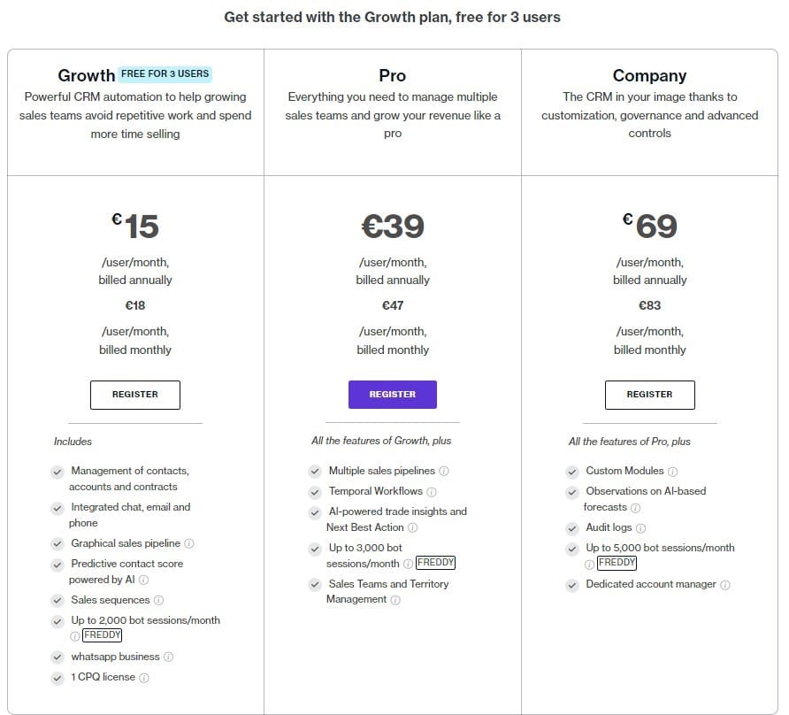Click FREDDY tag under 2,000 bot sessions

point(102,635)
